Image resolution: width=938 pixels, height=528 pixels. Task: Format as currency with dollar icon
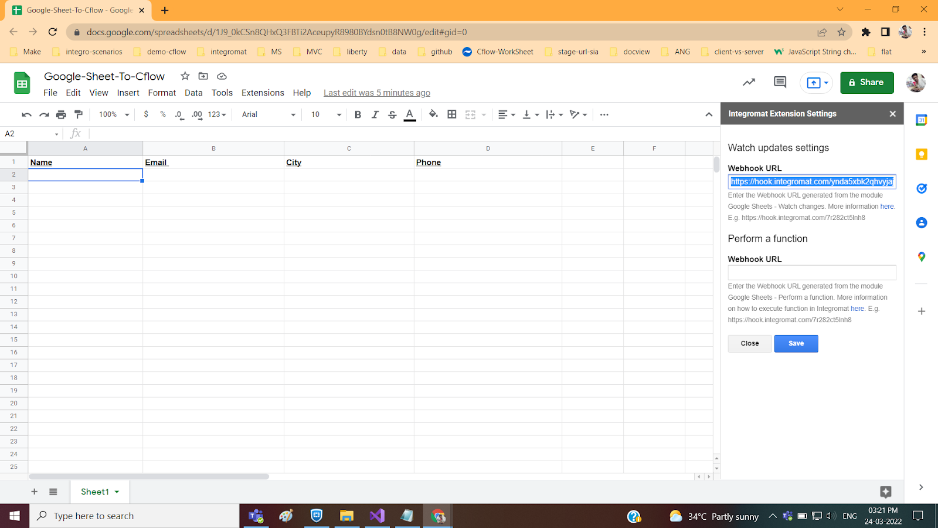(146, 114)
